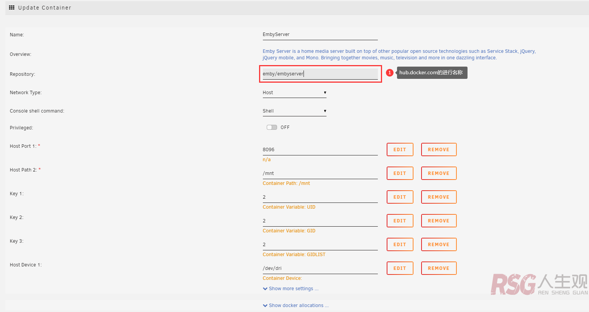Remove the Key 1 UID variable
The image size is (589, 312).
pyautogui.click(x=439, y=197)
